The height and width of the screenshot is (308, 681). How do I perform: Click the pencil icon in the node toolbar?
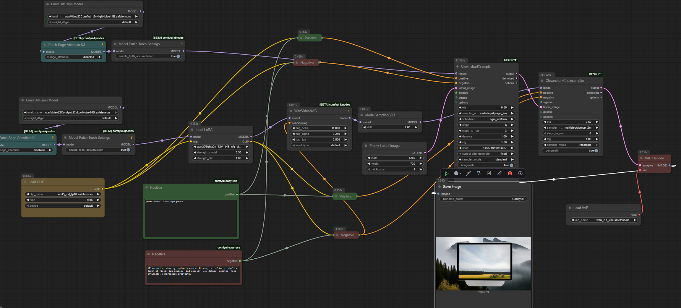tap(499, 173)
